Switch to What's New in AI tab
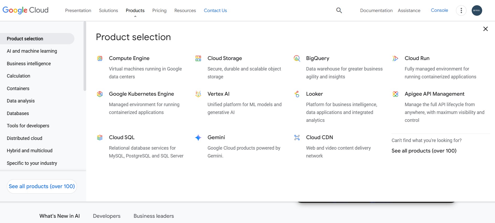This screenshot has width=495, height=223. [x=59, y=216]
